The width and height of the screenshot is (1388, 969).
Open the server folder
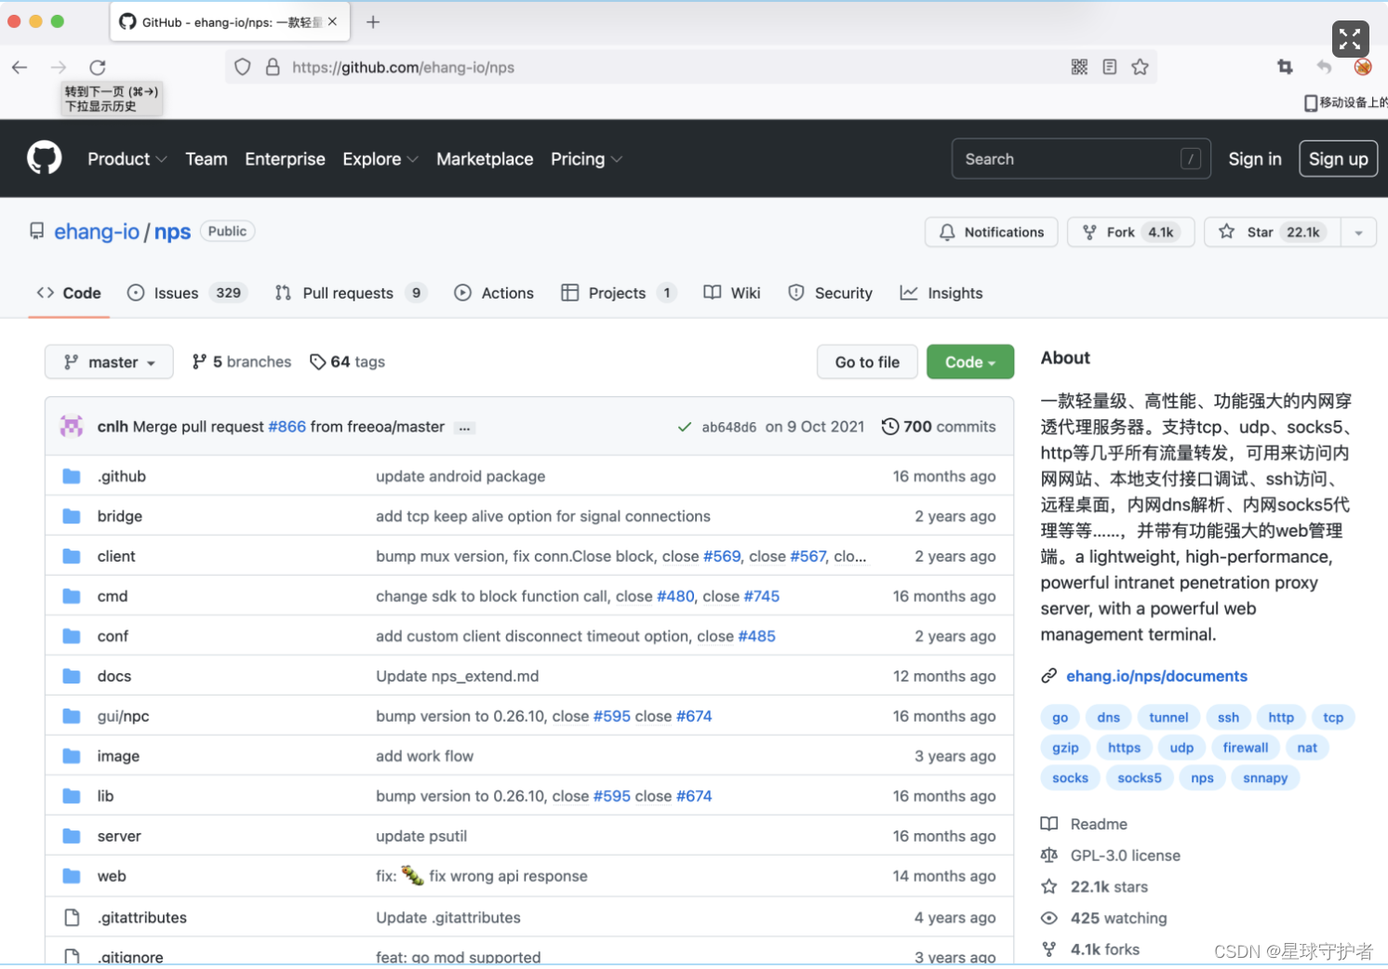pyautogui.click(x=119, y=836)
